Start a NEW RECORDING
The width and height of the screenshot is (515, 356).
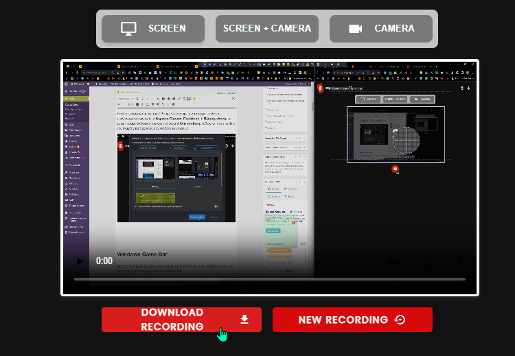click(x=352, y=320)
